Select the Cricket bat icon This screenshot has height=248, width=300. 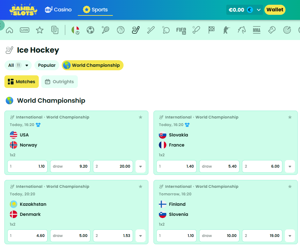(x=196, y=30)
